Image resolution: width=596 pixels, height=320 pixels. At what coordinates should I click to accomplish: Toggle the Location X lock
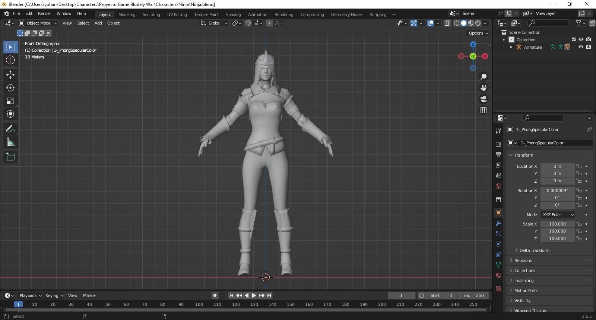pyautogui.click(x=579, y=166)
